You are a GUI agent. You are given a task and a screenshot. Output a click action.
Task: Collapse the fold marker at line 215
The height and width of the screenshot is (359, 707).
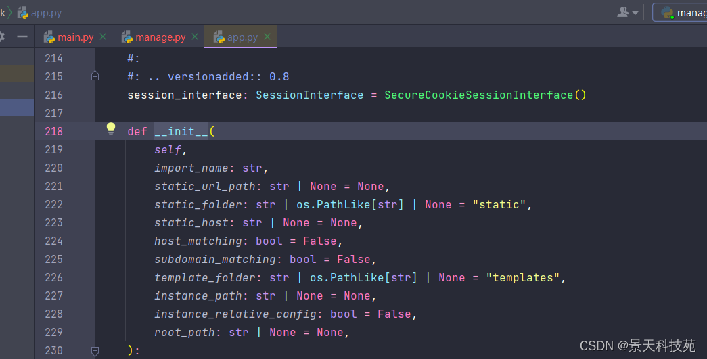tap(95, 76)
